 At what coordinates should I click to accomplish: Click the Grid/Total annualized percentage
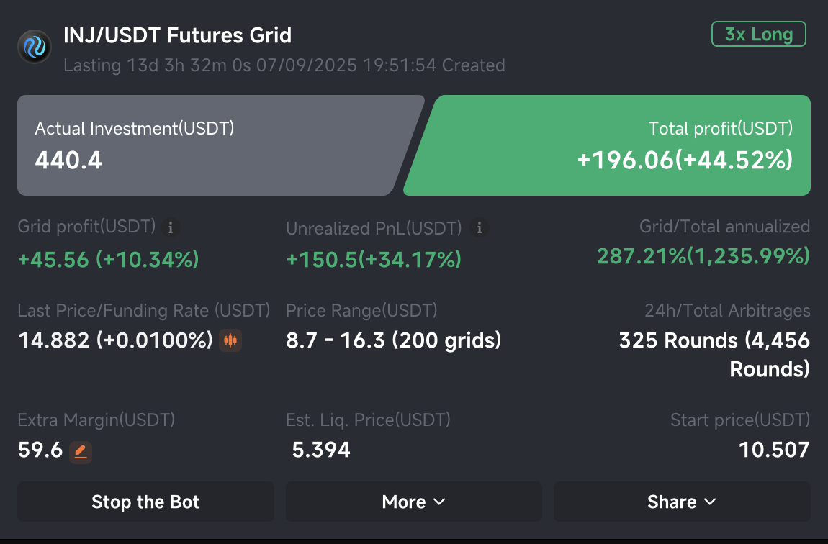tap(703, 256)
